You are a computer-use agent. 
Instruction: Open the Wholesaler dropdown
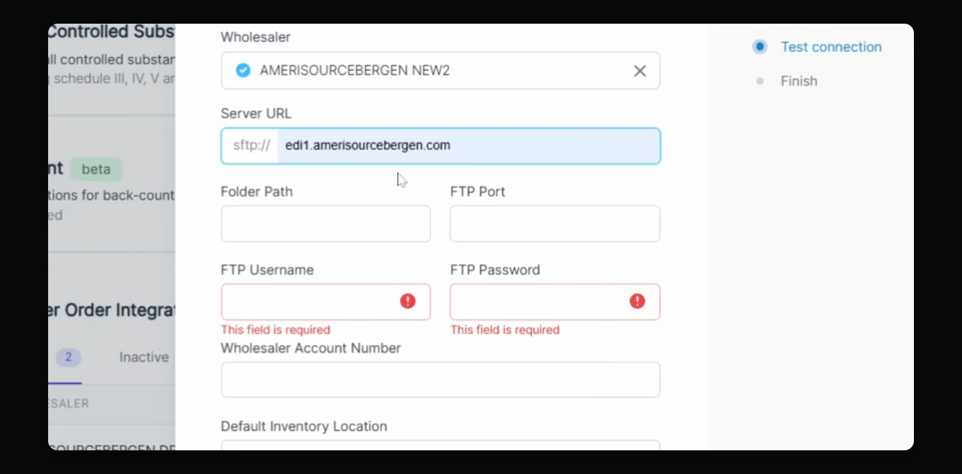pyautogui.click(x=440, y=70)
